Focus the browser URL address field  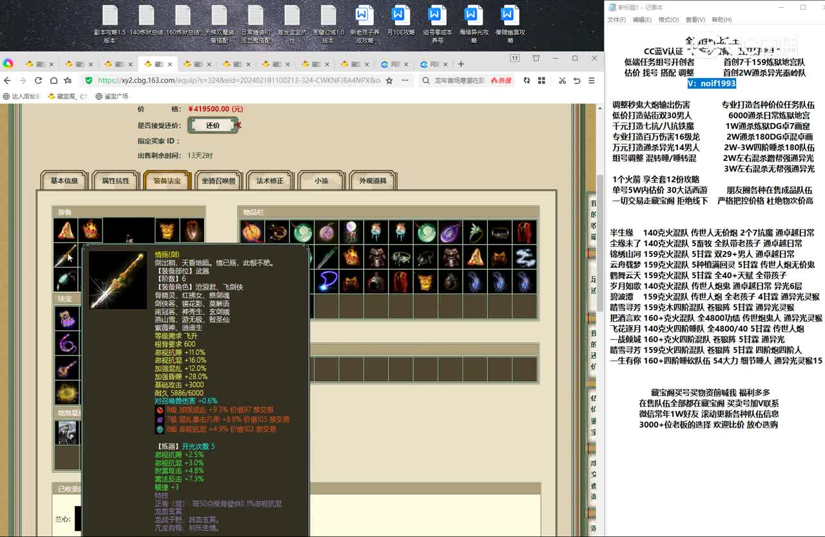click(x=238, y=80)
